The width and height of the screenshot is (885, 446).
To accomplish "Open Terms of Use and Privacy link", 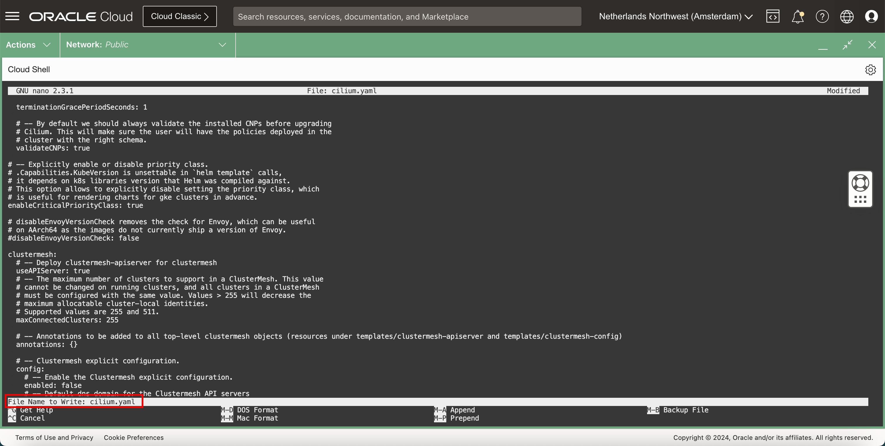I will pos(54,438).
